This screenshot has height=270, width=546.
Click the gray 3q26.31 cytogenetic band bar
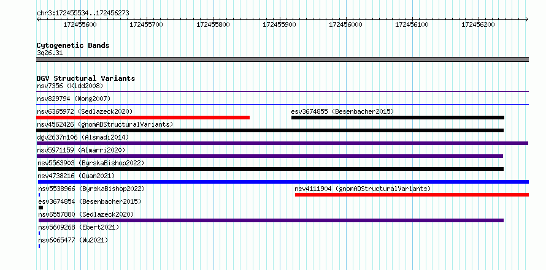tap(282, 59)
